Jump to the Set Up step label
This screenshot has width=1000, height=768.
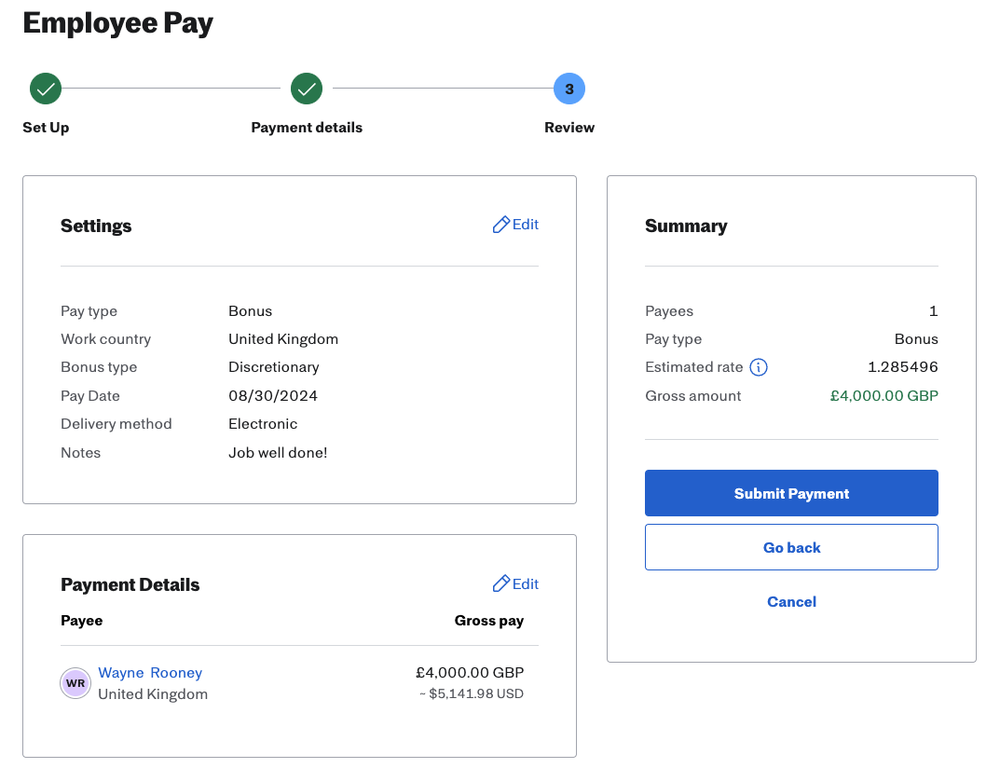[46, 128]
